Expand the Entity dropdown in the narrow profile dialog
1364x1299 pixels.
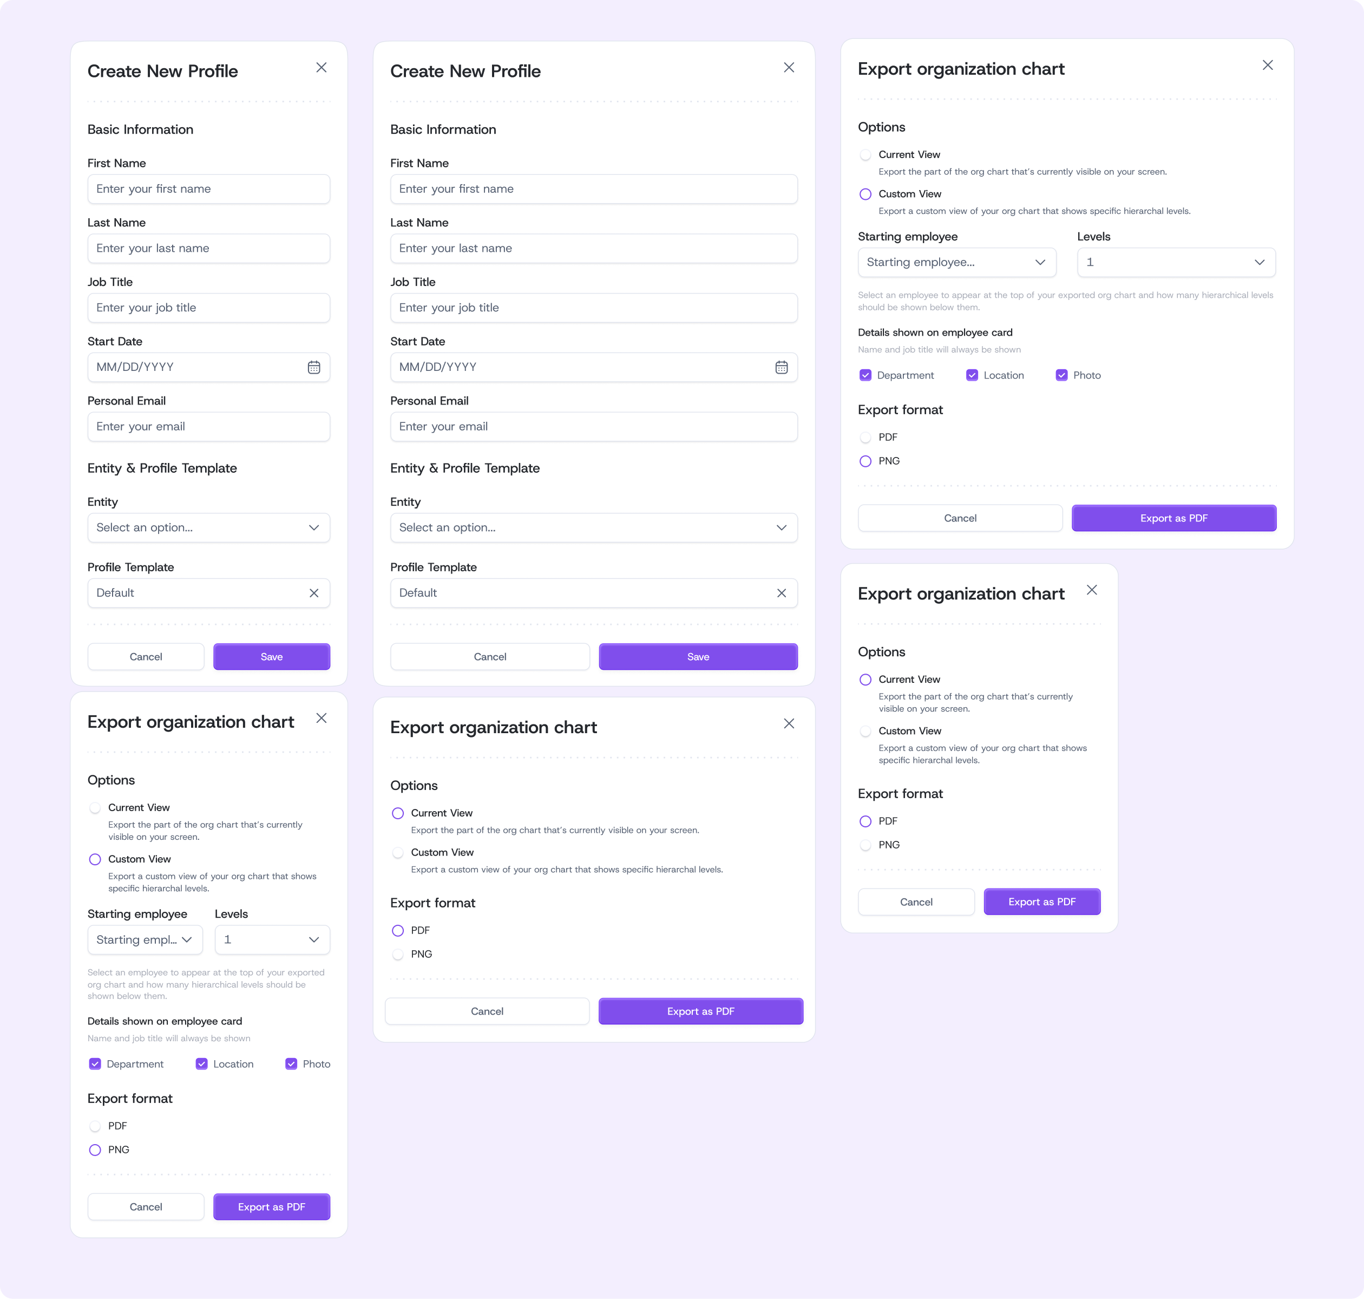click(208, 527)
